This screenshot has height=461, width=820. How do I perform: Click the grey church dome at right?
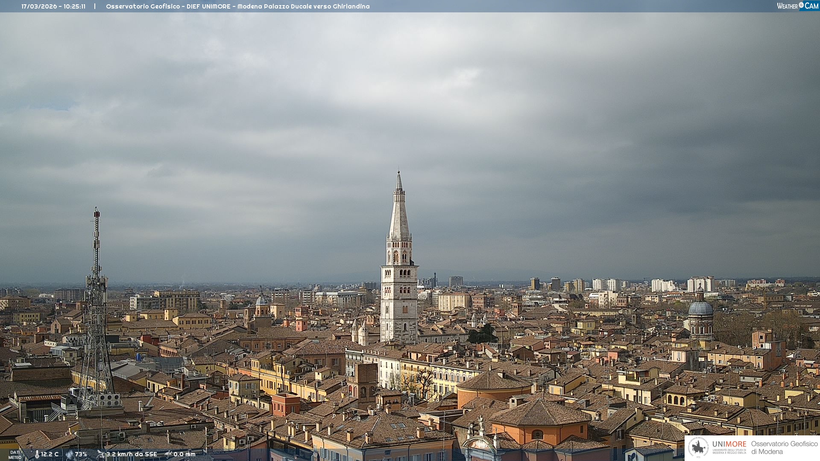coord(700,308)
